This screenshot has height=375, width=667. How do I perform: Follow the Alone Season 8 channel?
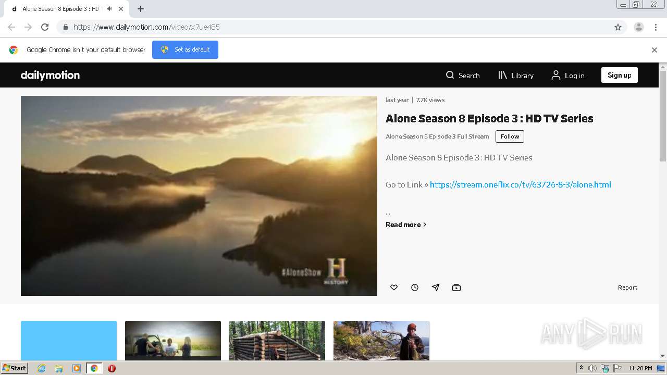510,136
